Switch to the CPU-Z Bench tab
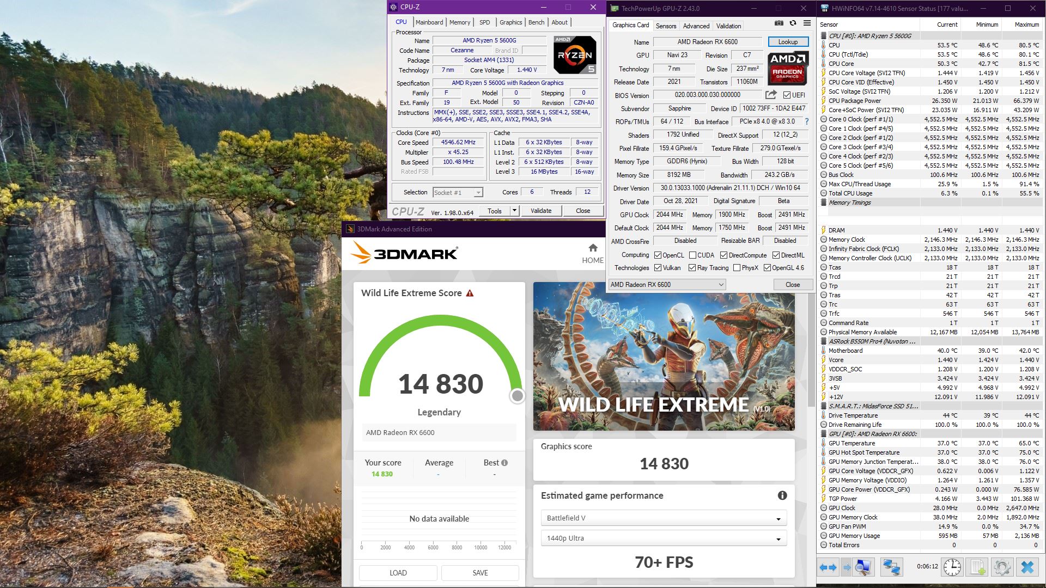Screen dimensions: 1046x588 tap(537, 22)
